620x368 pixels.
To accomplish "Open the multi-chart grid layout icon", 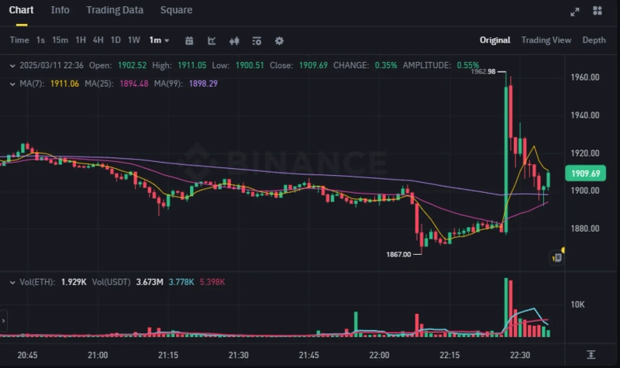I will click(x=597, y=11).
